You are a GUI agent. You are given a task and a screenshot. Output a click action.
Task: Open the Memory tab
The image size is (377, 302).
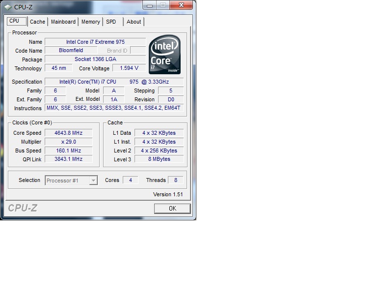(90, 22)
